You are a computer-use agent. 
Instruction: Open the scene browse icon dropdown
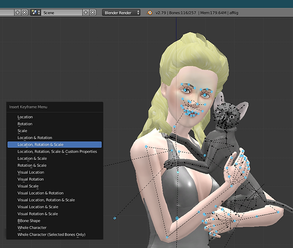pos(35,13)
